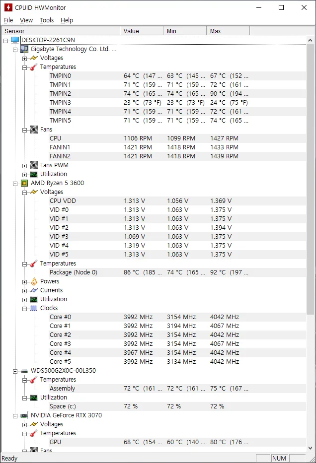The width and height of the screenshot is (316, 463).
Task: Click the NUM indicator in status bar
Action: 279,458
